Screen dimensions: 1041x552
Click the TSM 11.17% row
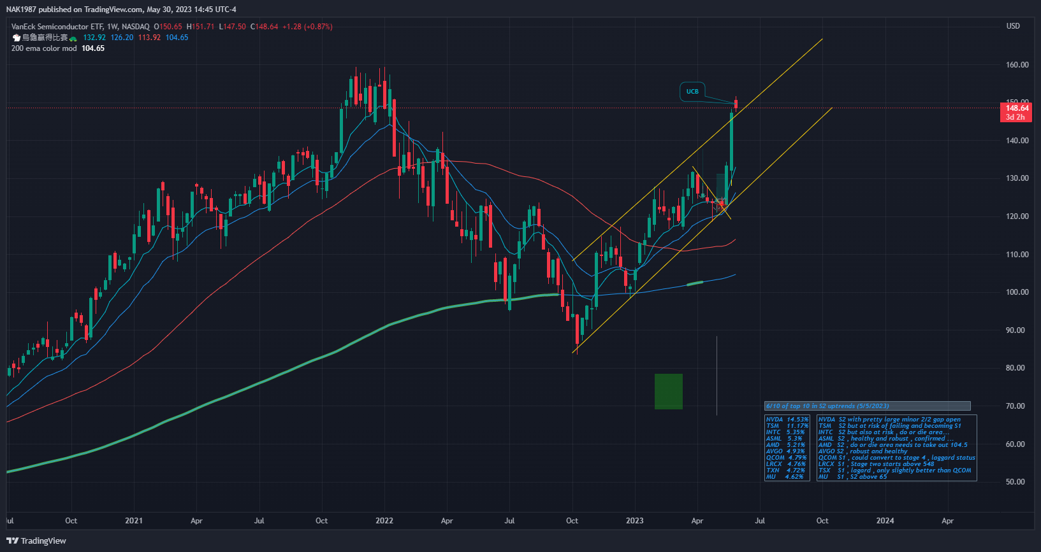coord(787,426)
